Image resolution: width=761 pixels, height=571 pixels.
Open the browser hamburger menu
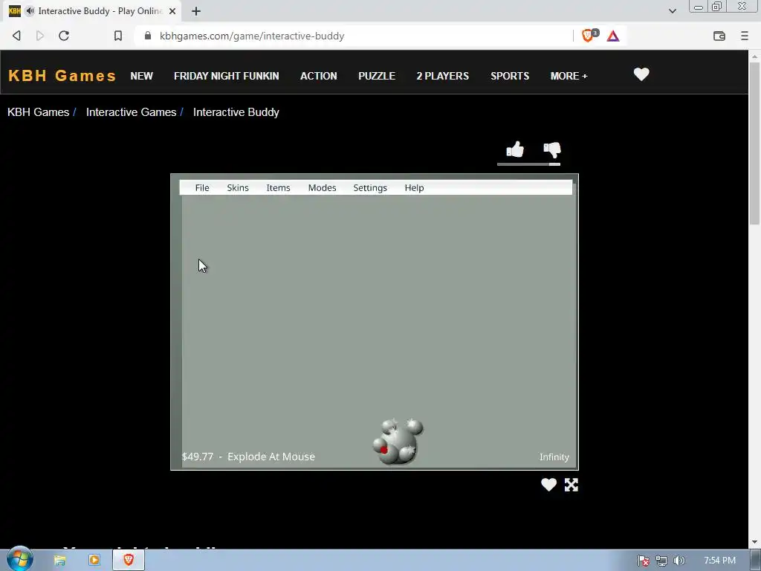(745, 36)
